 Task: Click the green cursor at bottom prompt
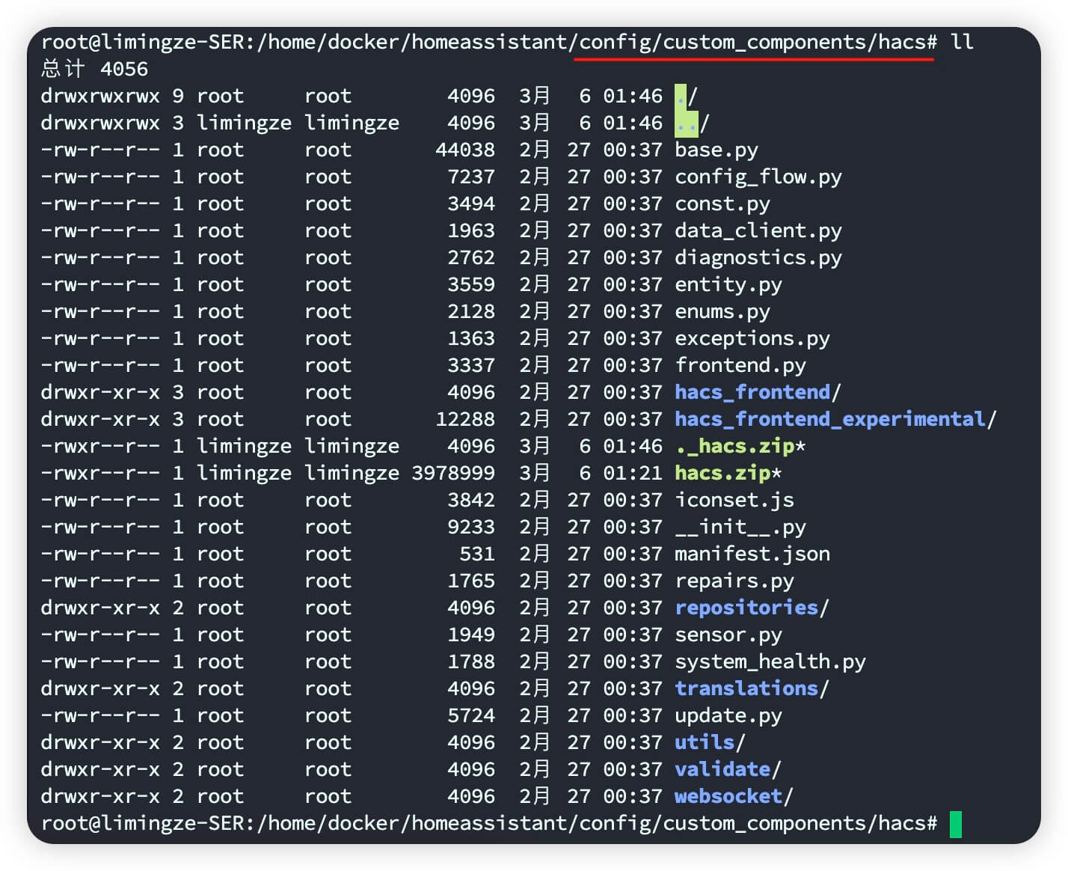956,824
